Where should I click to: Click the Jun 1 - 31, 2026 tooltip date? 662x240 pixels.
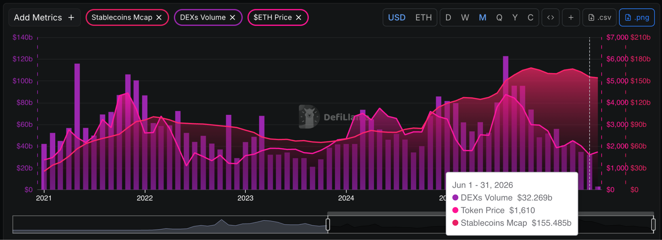point(482,185)
